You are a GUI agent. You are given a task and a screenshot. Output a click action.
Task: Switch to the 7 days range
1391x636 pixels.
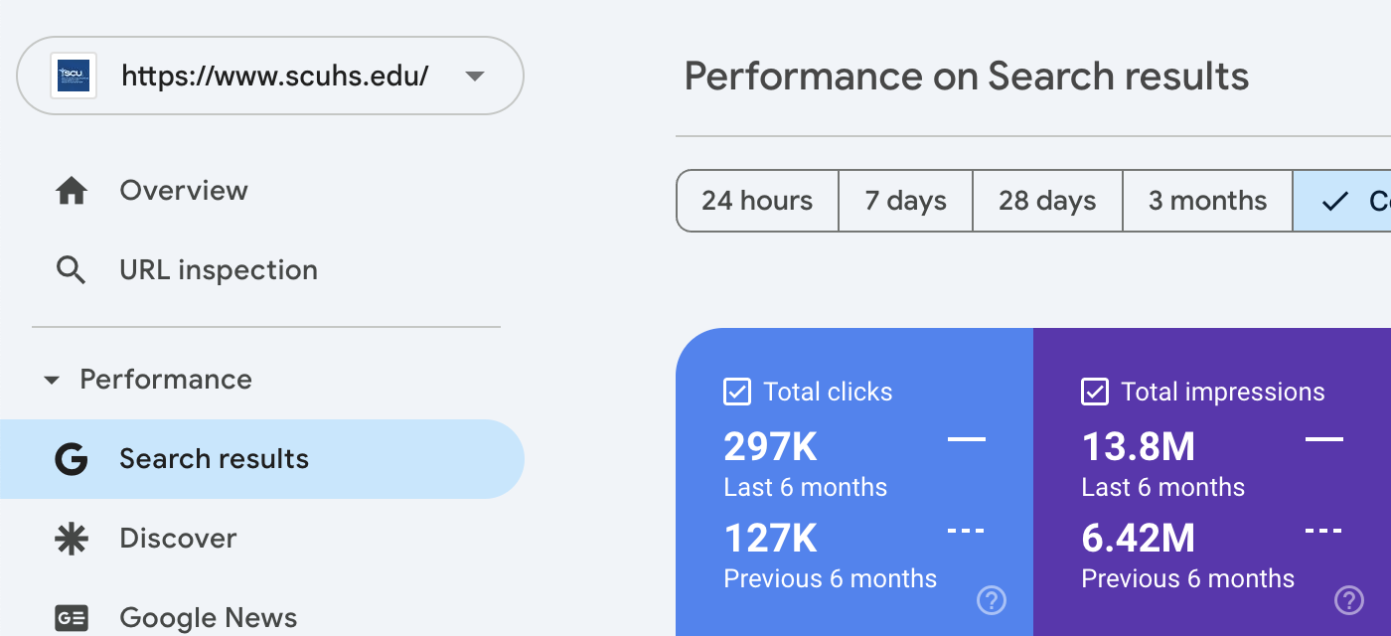pyautogui.click(x=906, y=201)
